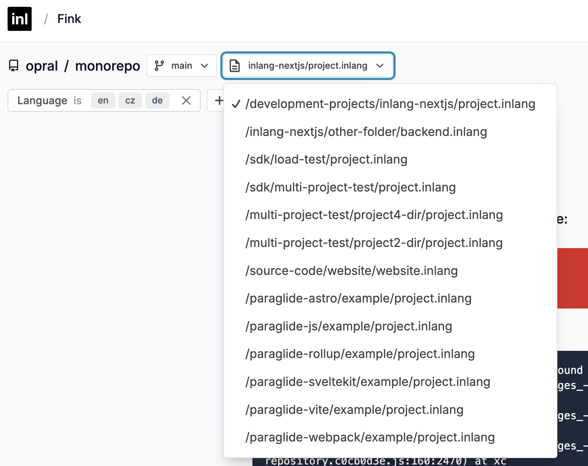The height and width of the screenshot is (466, 588).
Task: Switch to /paraglide-sveltekit/example/project.inlang
Action: 390,382
